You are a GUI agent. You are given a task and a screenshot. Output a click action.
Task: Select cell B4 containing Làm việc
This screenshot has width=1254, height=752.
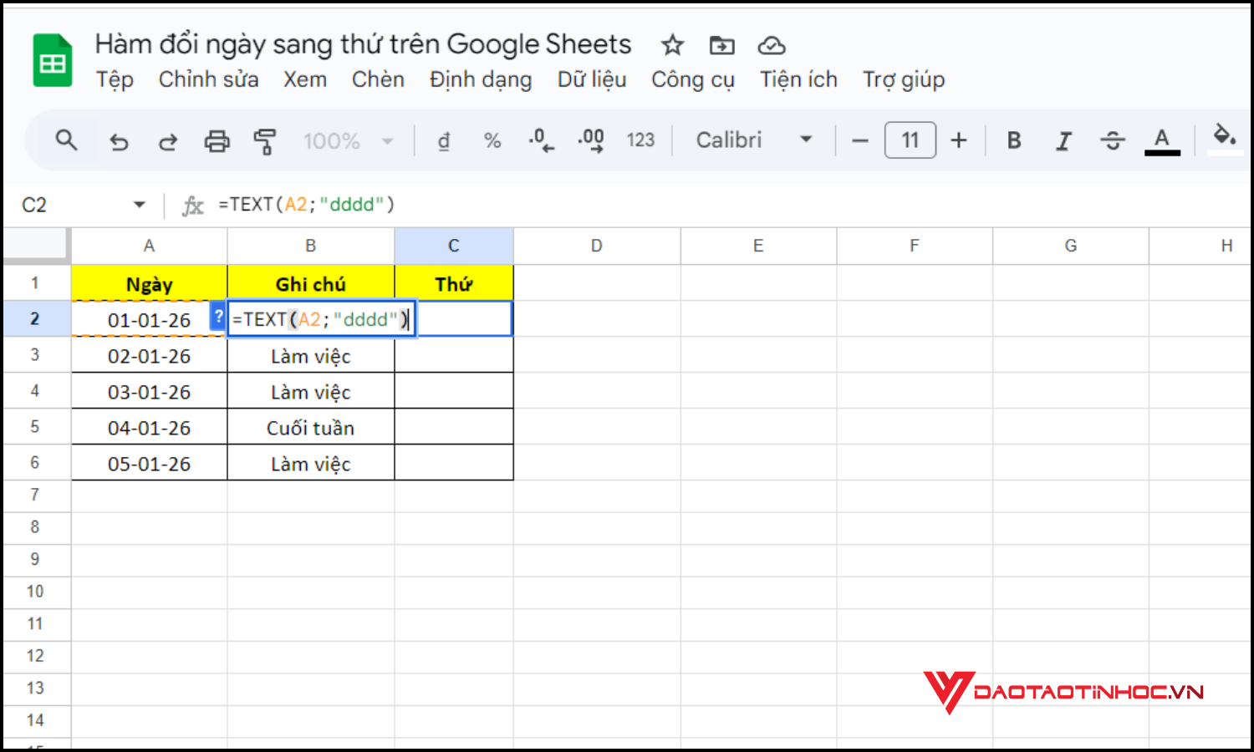[x=310, y=391]
